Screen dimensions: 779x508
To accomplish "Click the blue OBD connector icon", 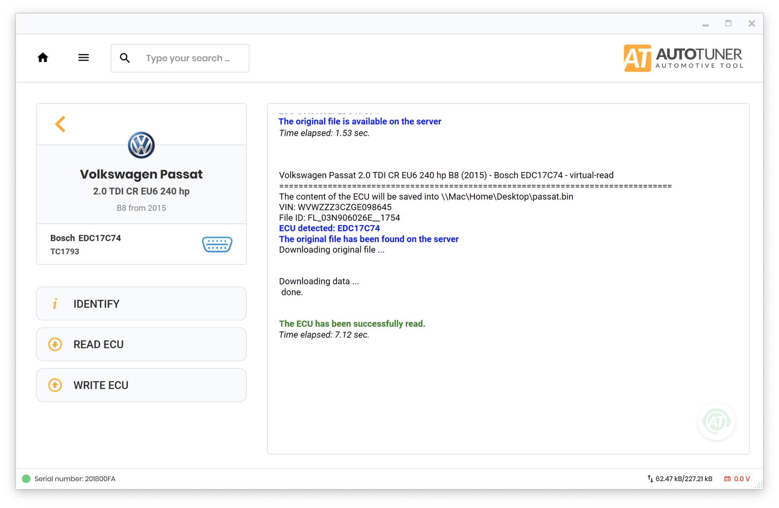I will (x=217, y=244).
